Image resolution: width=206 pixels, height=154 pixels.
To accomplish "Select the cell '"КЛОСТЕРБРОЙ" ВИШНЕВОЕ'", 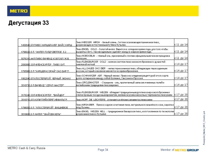I will (x=53, y=105).
